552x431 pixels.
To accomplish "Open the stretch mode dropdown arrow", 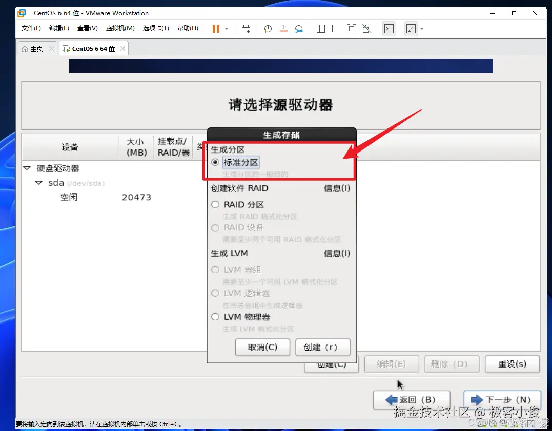I will (x=422, y=29).
